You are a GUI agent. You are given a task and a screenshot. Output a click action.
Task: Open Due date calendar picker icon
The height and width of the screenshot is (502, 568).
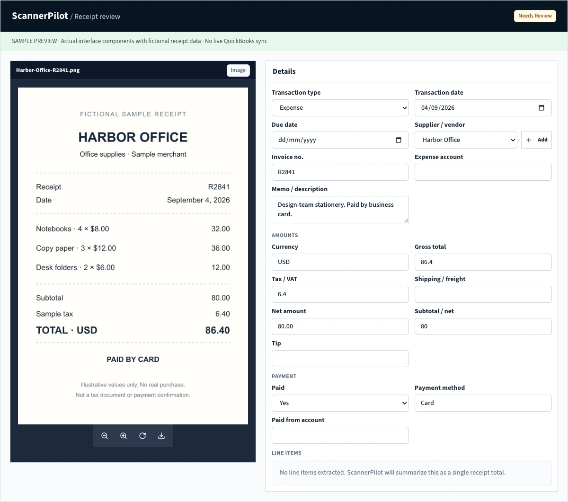pos(399,140)
